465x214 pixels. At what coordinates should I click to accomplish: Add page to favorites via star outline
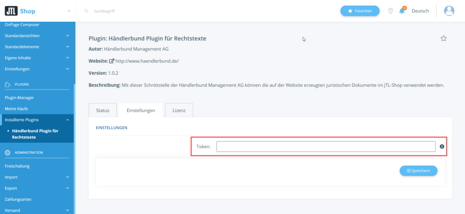[x=444, y=38]
